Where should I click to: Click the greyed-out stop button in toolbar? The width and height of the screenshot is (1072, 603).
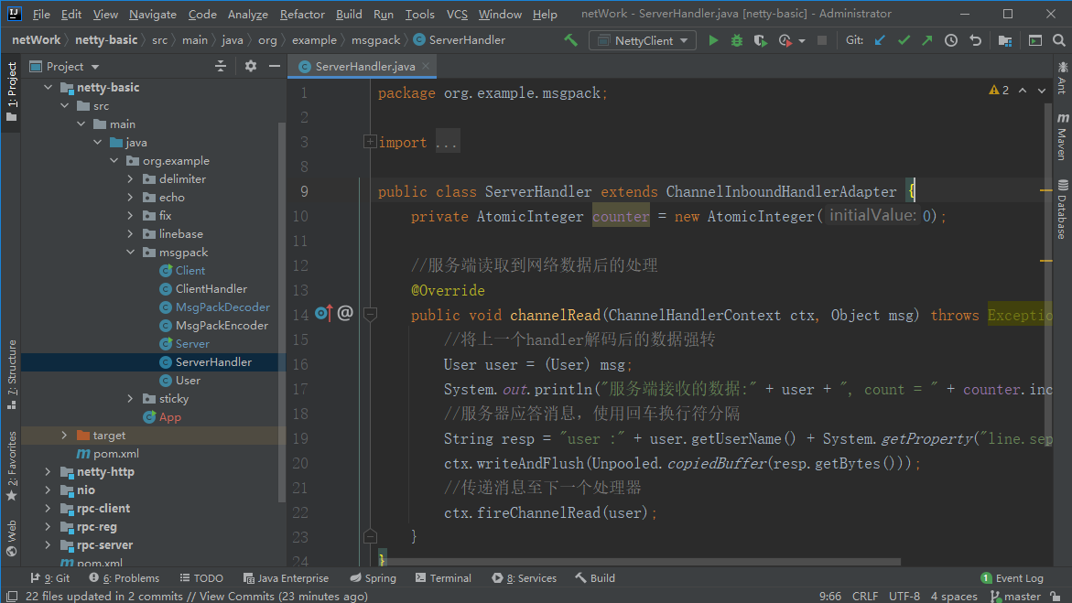pyautogui.click(x=822, y=40)
